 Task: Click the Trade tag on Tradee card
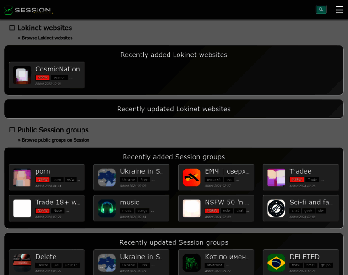[312, 180]
